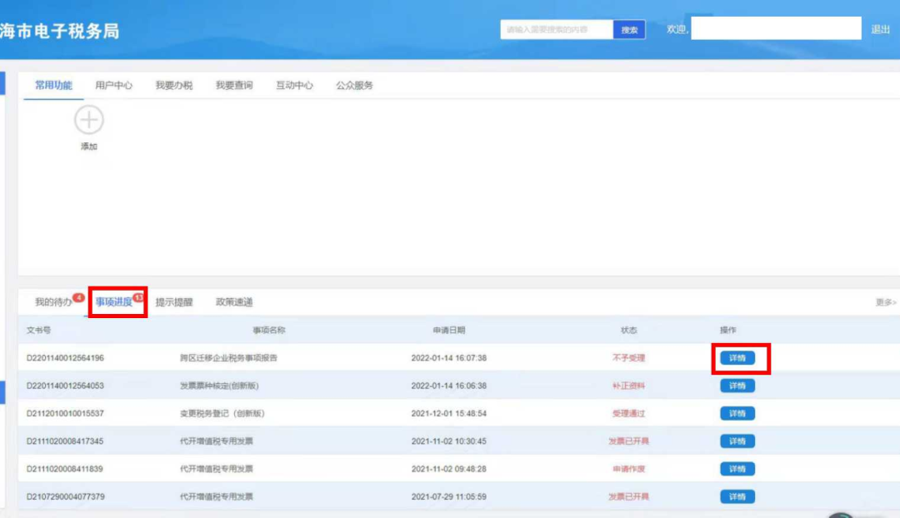Open the 提示提醒 tab
Image resolution: width=900 pixels, height=518 pixels.
[x=173, y=301]
